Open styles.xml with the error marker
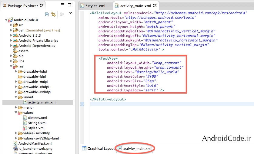The width and height of the screenshot is (254, 154). [x=36, y=128]
